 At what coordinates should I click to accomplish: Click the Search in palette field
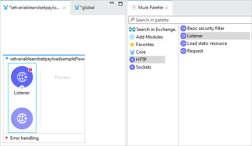[x=190, y=20]
